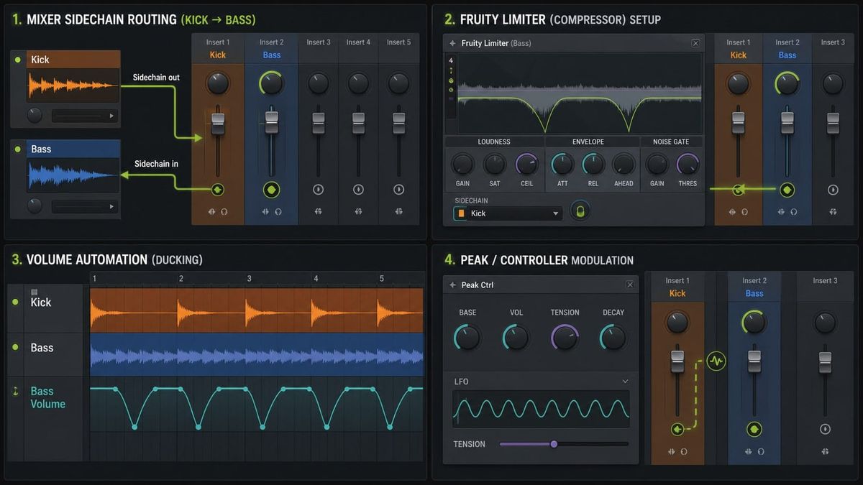Toggle Insert 4 routing button, Sidechain Routing mixer
This screenshot has width=863, height=485.
coord(358,190)
